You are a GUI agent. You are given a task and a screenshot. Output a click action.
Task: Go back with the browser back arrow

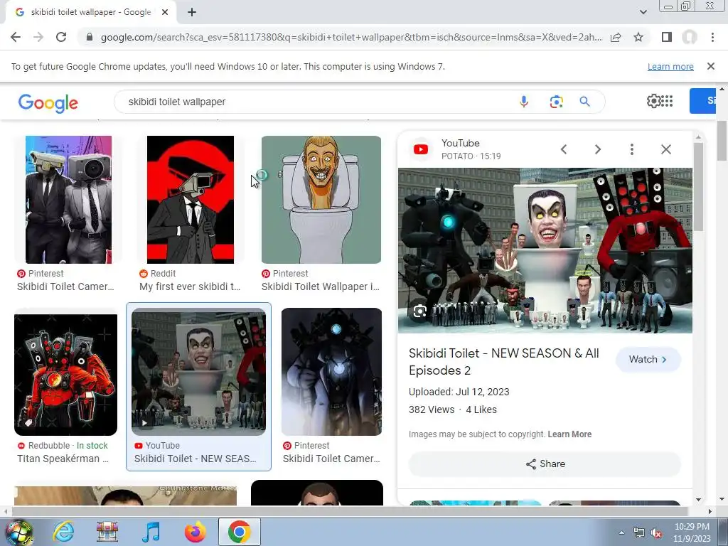16,37
